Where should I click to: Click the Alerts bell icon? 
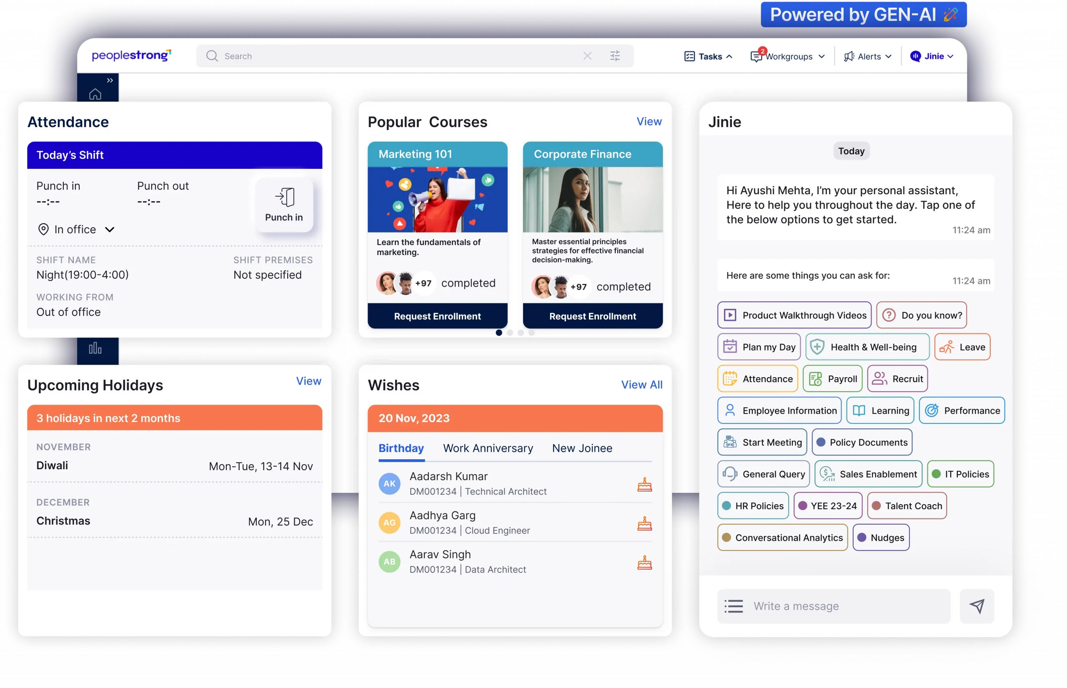pos(848,55)
